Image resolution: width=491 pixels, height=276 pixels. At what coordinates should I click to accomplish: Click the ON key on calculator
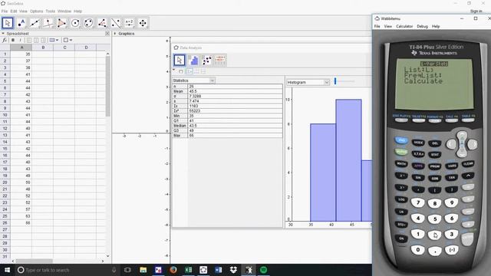point(401,238)
